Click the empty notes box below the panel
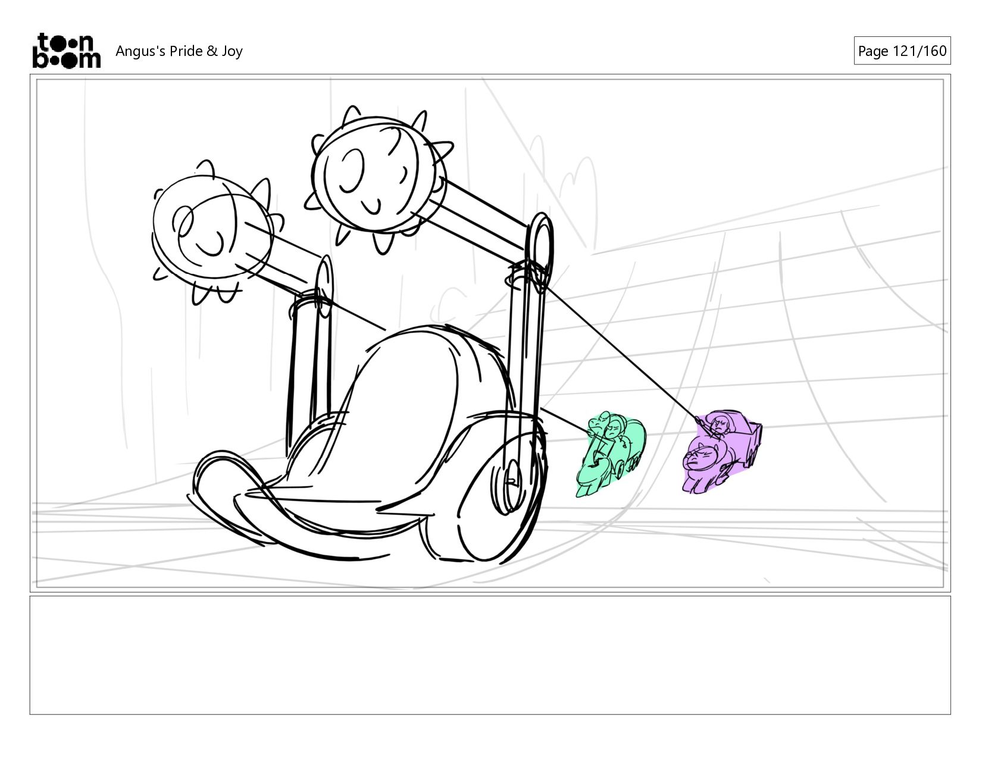This screenshot has height=759, width=982. click(490, 655)
